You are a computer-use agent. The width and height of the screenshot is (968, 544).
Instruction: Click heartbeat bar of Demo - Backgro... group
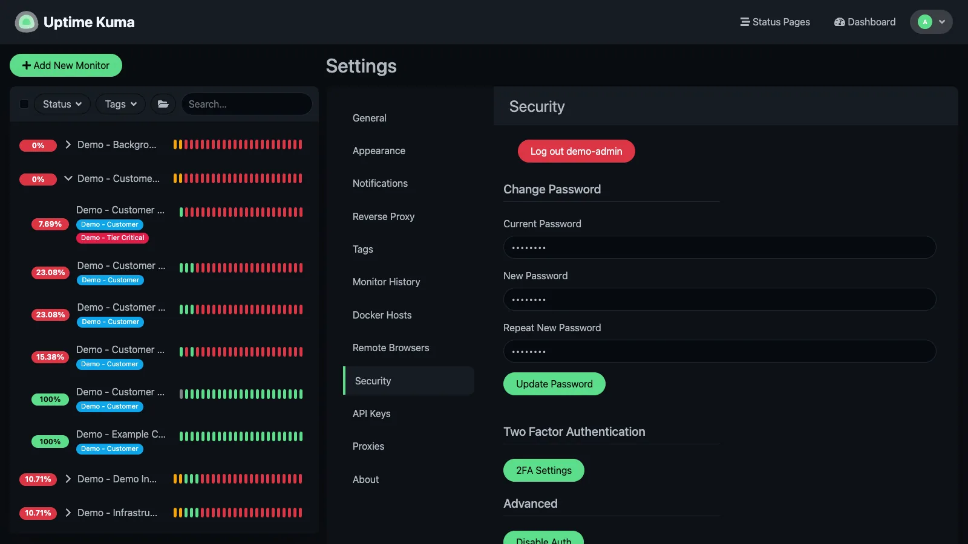pos(238,144)
